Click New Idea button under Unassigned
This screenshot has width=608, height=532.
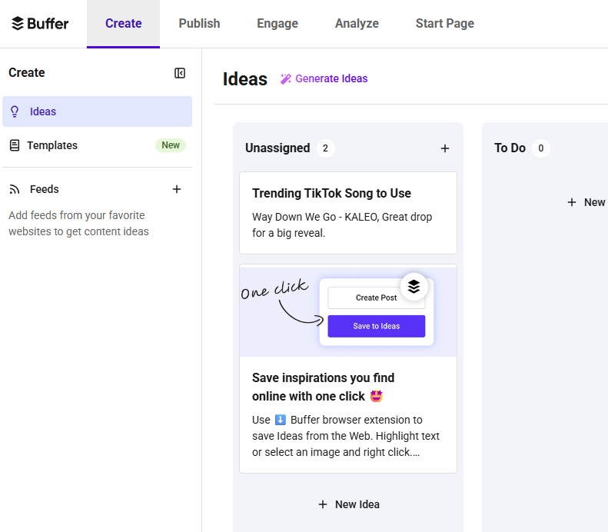(348, 504)
